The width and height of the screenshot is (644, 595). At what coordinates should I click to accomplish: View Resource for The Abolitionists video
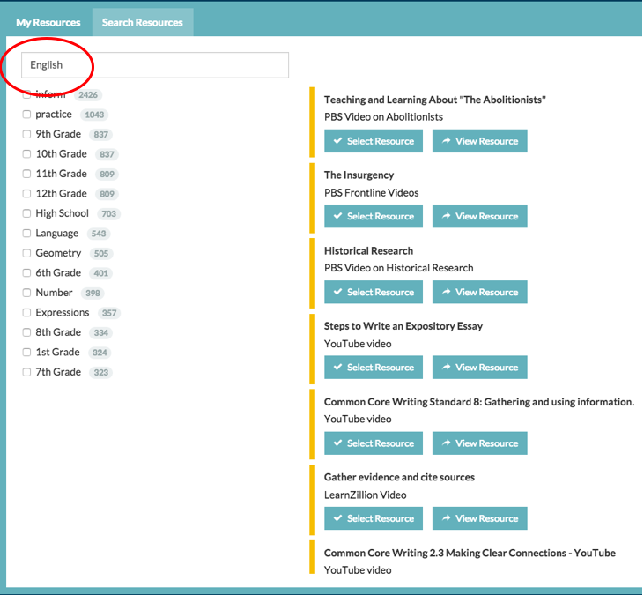(x=480, y=141)
